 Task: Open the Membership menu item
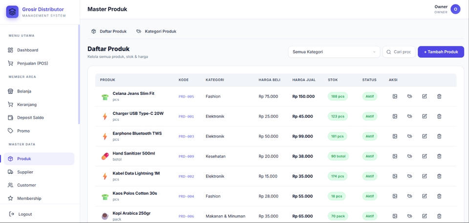point(39,198)
